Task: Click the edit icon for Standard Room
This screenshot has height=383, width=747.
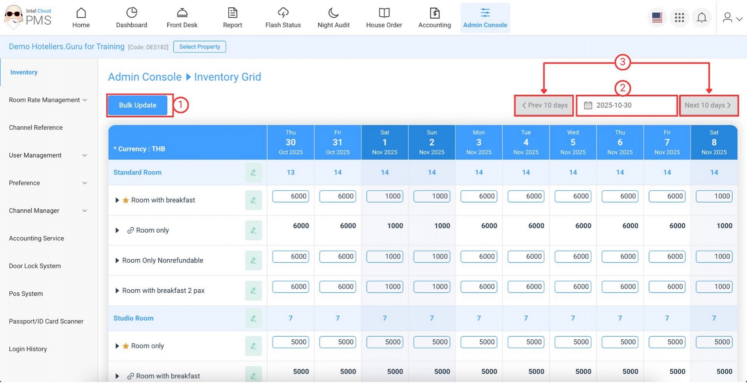Action: [253, 172]
